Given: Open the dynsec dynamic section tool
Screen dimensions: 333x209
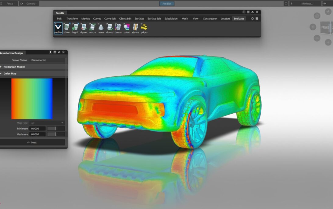Looking at the screenshot, I should (x=84, y=27).
